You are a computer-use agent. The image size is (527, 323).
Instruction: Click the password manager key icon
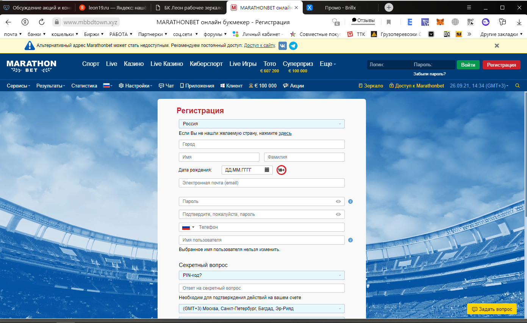[502, 22]
